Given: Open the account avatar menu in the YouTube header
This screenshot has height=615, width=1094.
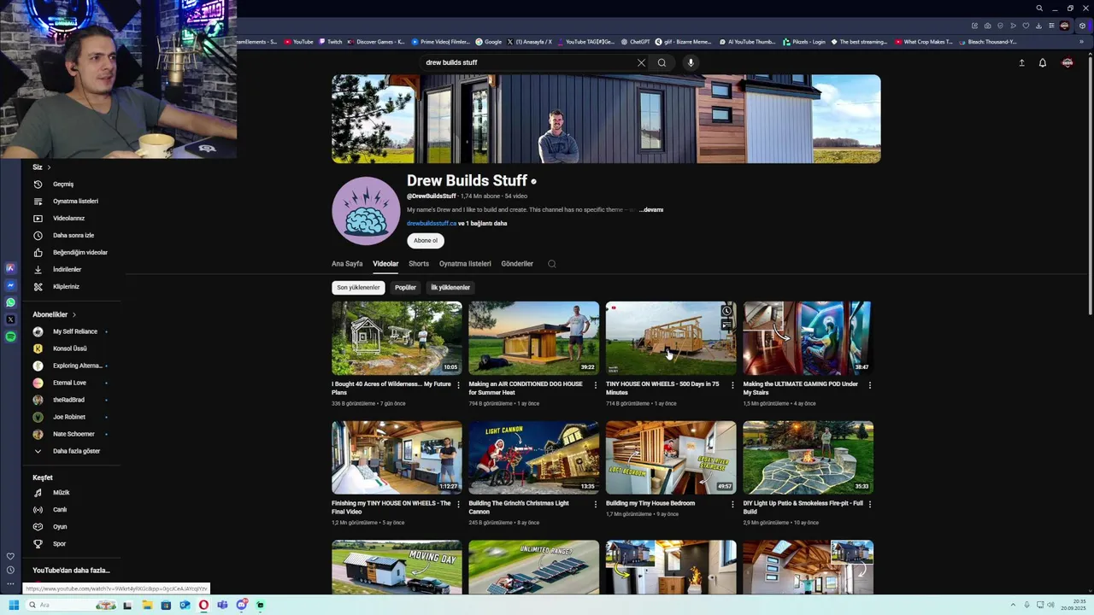Looking at the screenshot, I should point(1068,62).
